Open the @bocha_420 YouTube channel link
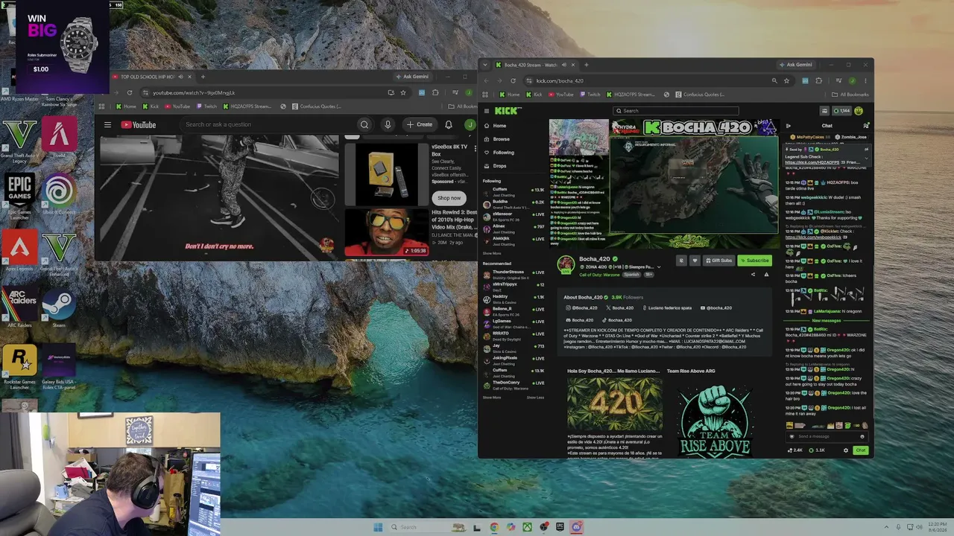Screen dimensions: 954x536 [x=715, y=308]
